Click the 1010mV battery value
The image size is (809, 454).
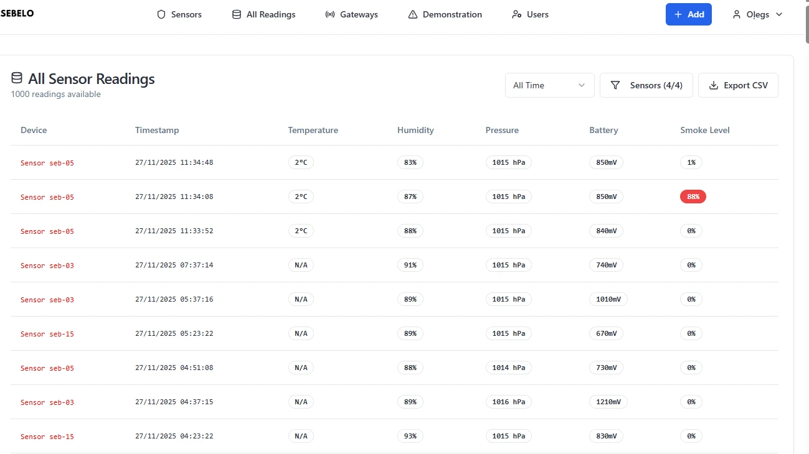pos(608,299)
